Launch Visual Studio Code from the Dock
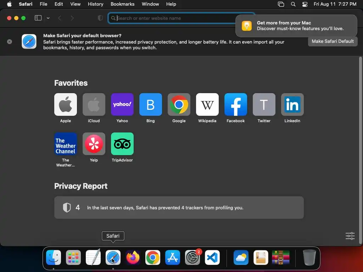This screenshot has height=272, width=363. click(x=212, y=257)
